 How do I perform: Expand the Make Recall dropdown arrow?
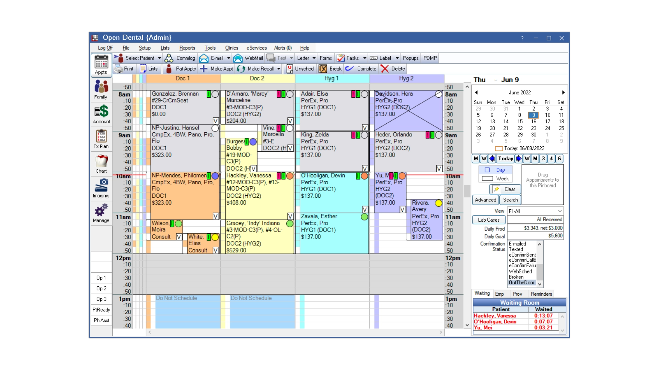(x=279, y=68)
